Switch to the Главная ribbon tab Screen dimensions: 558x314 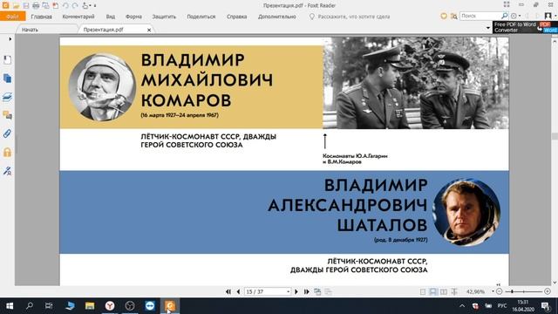41,17
